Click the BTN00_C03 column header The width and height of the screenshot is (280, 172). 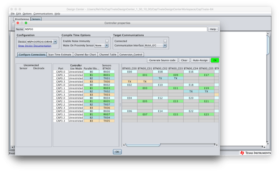175,69
